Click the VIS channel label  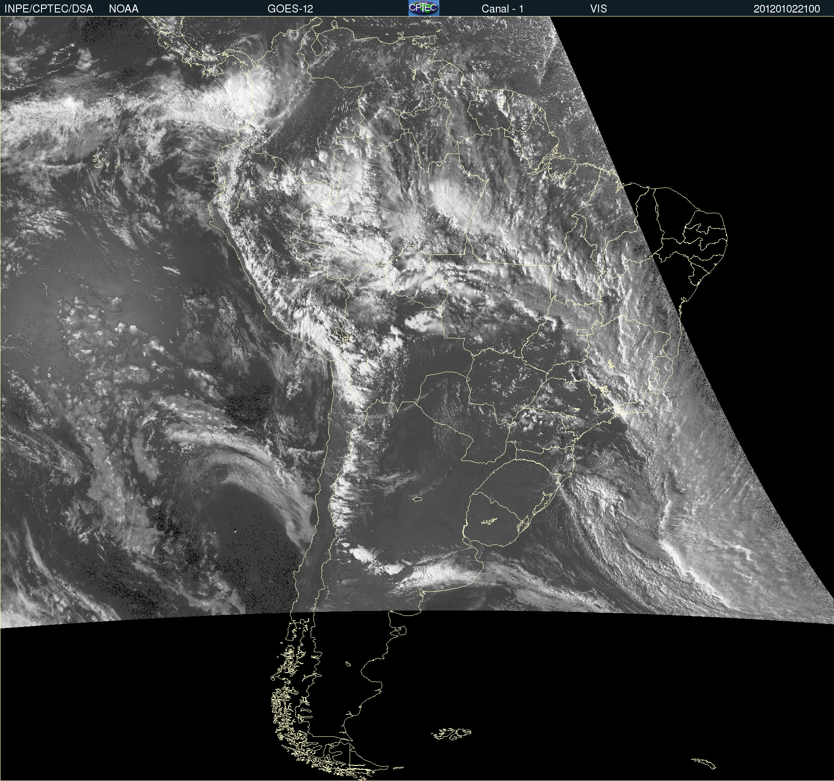[599, 9]
